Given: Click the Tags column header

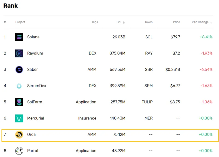Looking at the screenshot, I should point(95,22).
